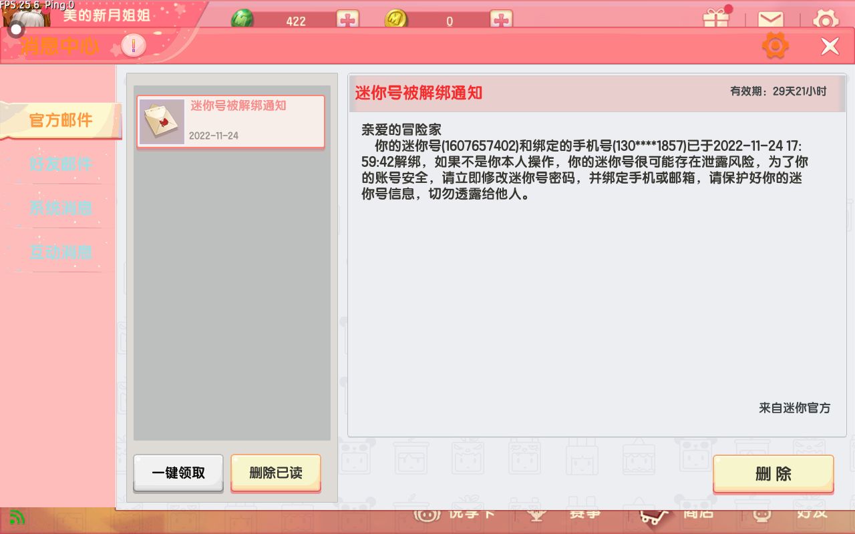Screen dimensions: 855x534
Task: Click the 有效期：29天21小时 text
Action: tap(778, 91)
